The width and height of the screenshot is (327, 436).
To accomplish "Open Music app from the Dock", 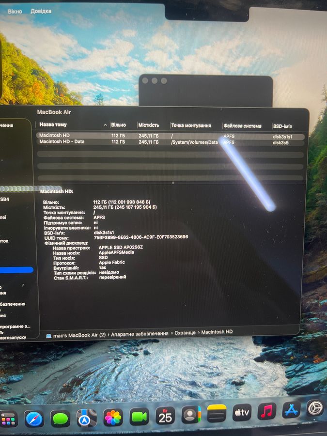I will coord(266,411).
